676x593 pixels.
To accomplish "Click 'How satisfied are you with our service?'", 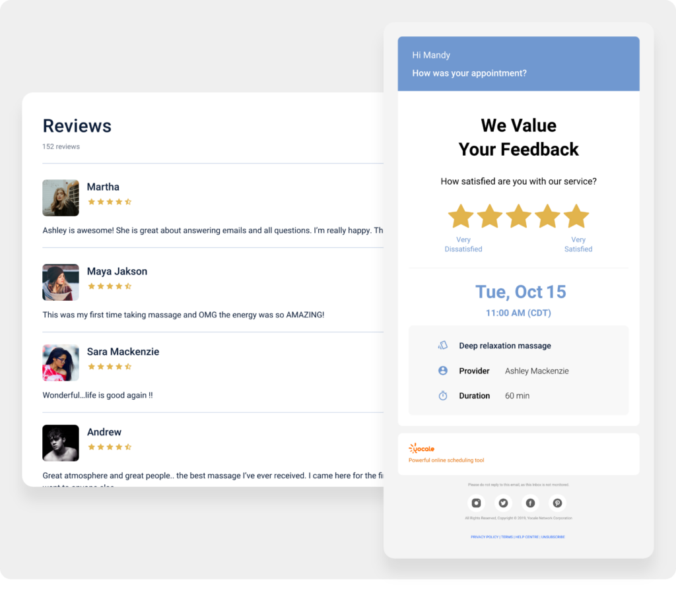I will pos(519,181).
